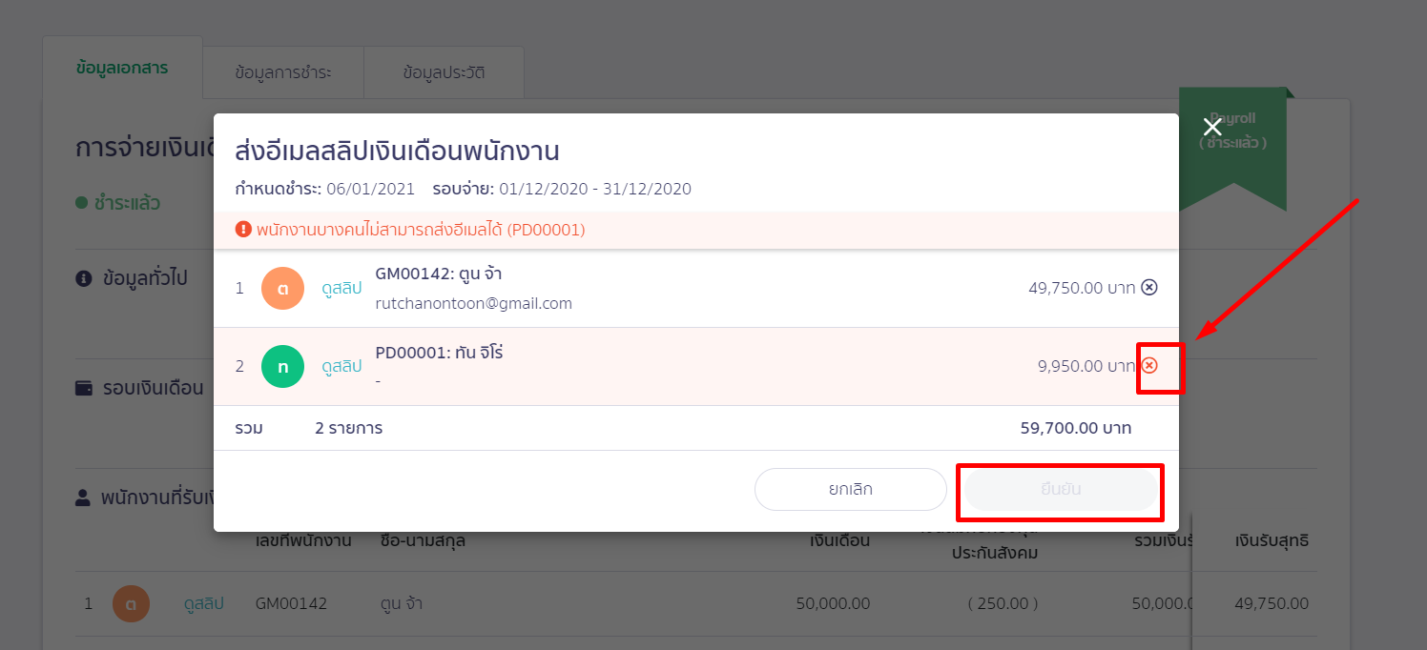The image size is (1427, 650).
Task: Click the ข้อมูลทั่วไป info icon
Action: click(83, 278)
